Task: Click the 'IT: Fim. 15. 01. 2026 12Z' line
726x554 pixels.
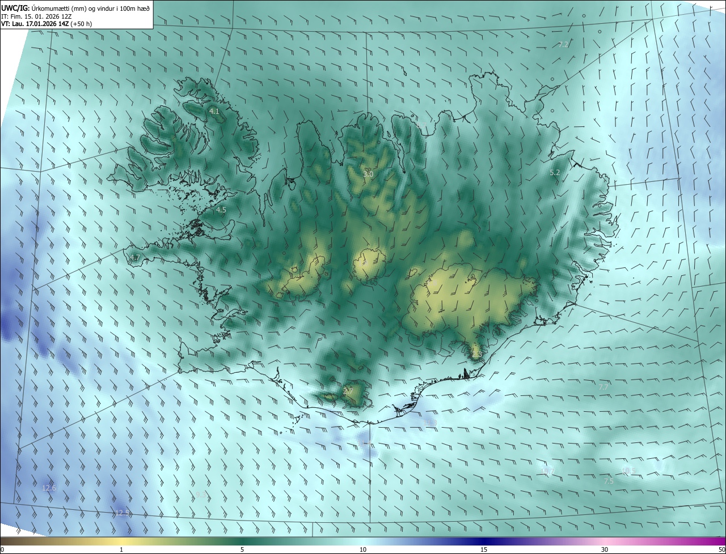Action: click(36, 16)
